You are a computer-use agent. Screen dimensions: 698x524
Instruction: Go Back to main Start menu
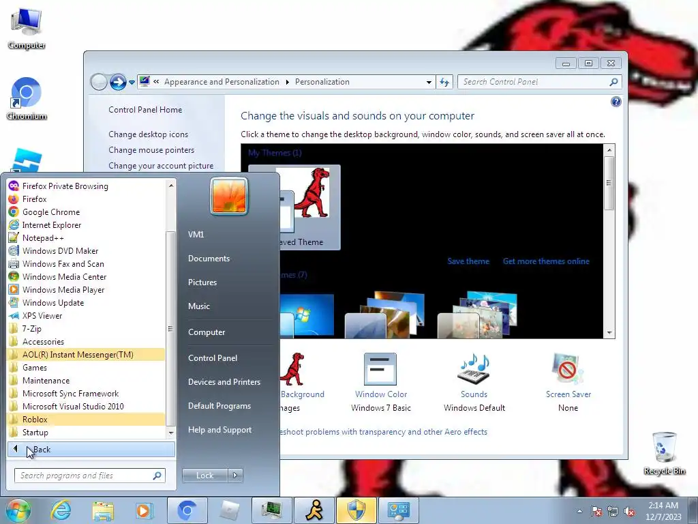(91, 449)
